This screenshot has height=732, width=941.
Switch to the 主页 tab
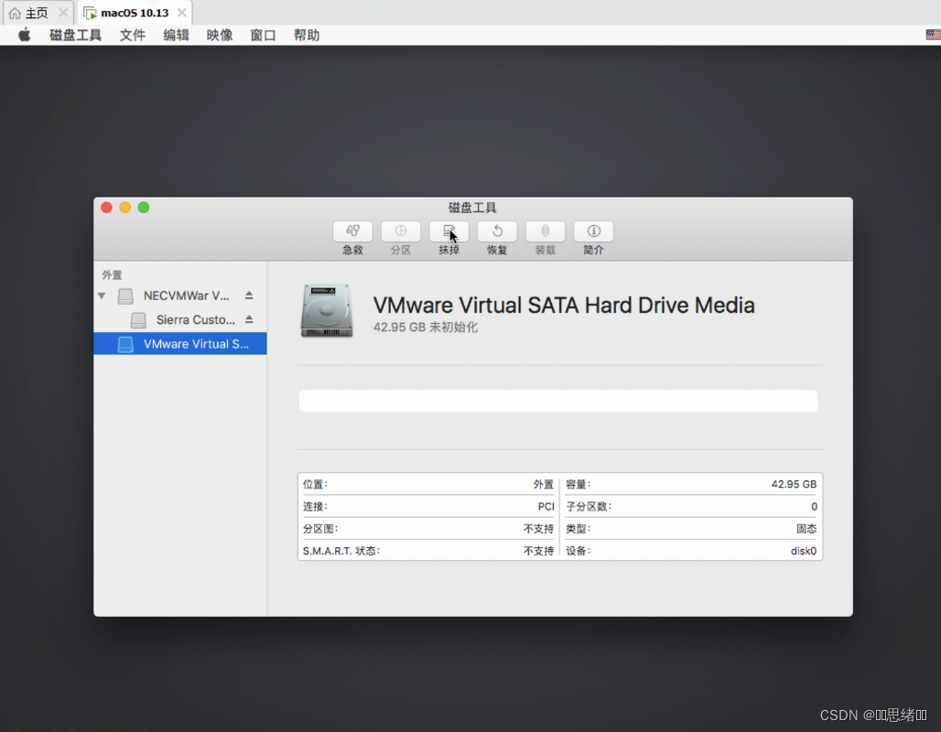36,13
